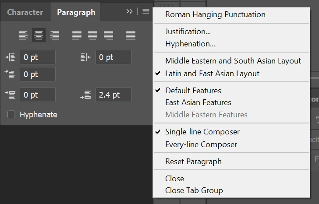The width and height of the screenshot is (319, 204).
Task: Open the Paragraph panel menu icon
Action: [146, 11]
